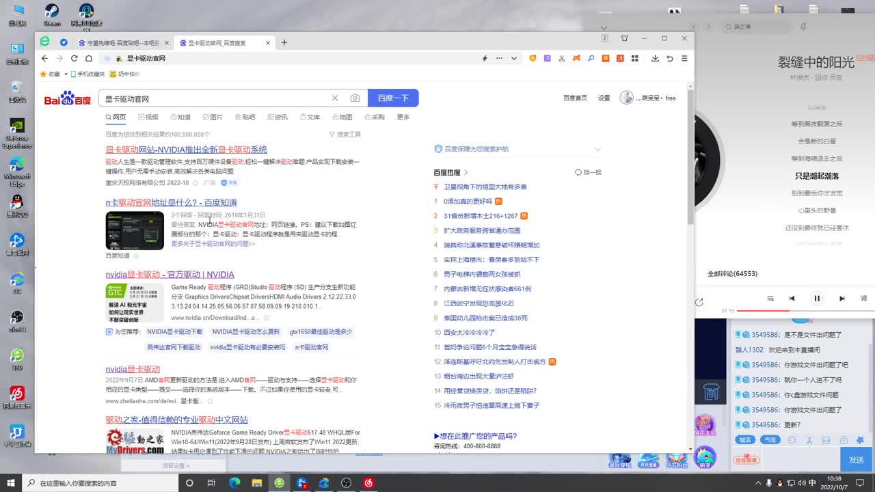
Task: Open the browser hamburger menu
Action: point(684,59)
